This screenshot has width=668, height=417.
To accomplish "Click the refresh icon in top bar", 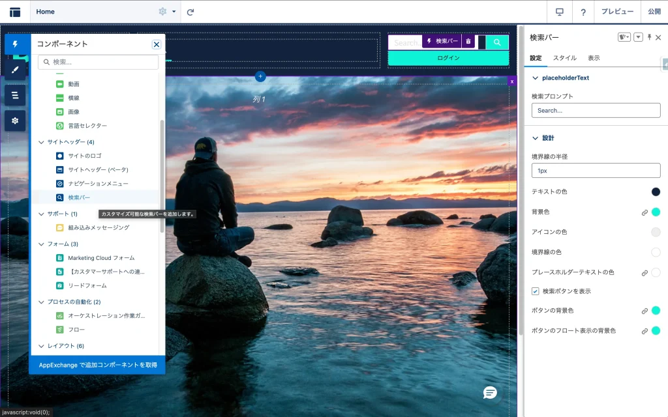I will click(x=190, y=12).
